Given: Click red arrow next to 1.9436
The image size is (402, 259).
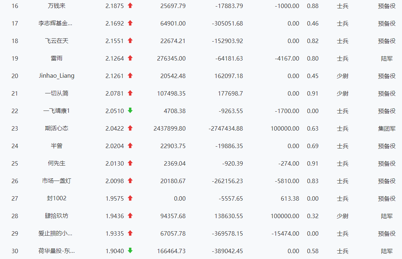Looking at the screenshot, I should click(130, 216).
